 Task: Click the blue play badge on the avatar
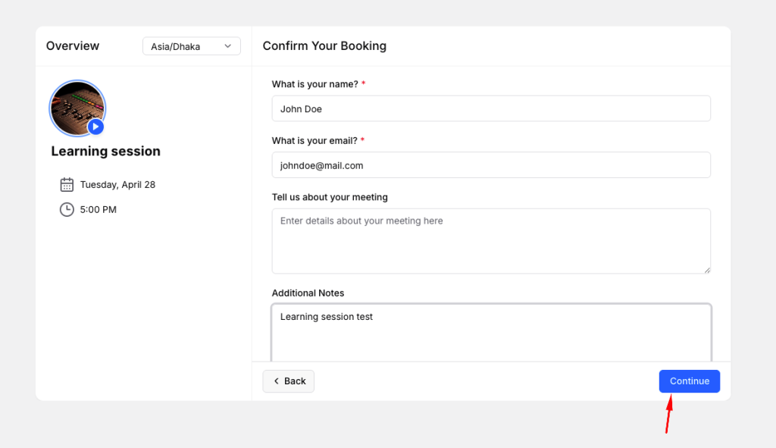point(95,127)
